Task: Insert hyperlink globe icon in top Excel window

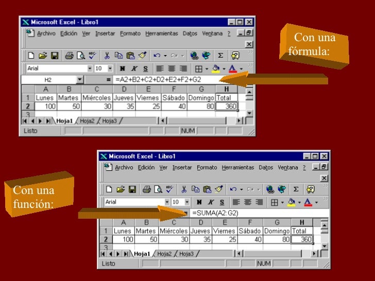Action: click(194, 56)
